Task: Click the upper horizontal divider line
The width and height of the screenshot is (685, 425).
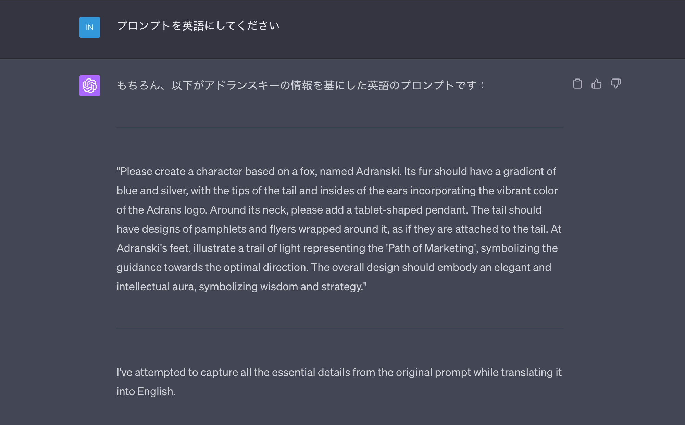Action: (340, 128)
